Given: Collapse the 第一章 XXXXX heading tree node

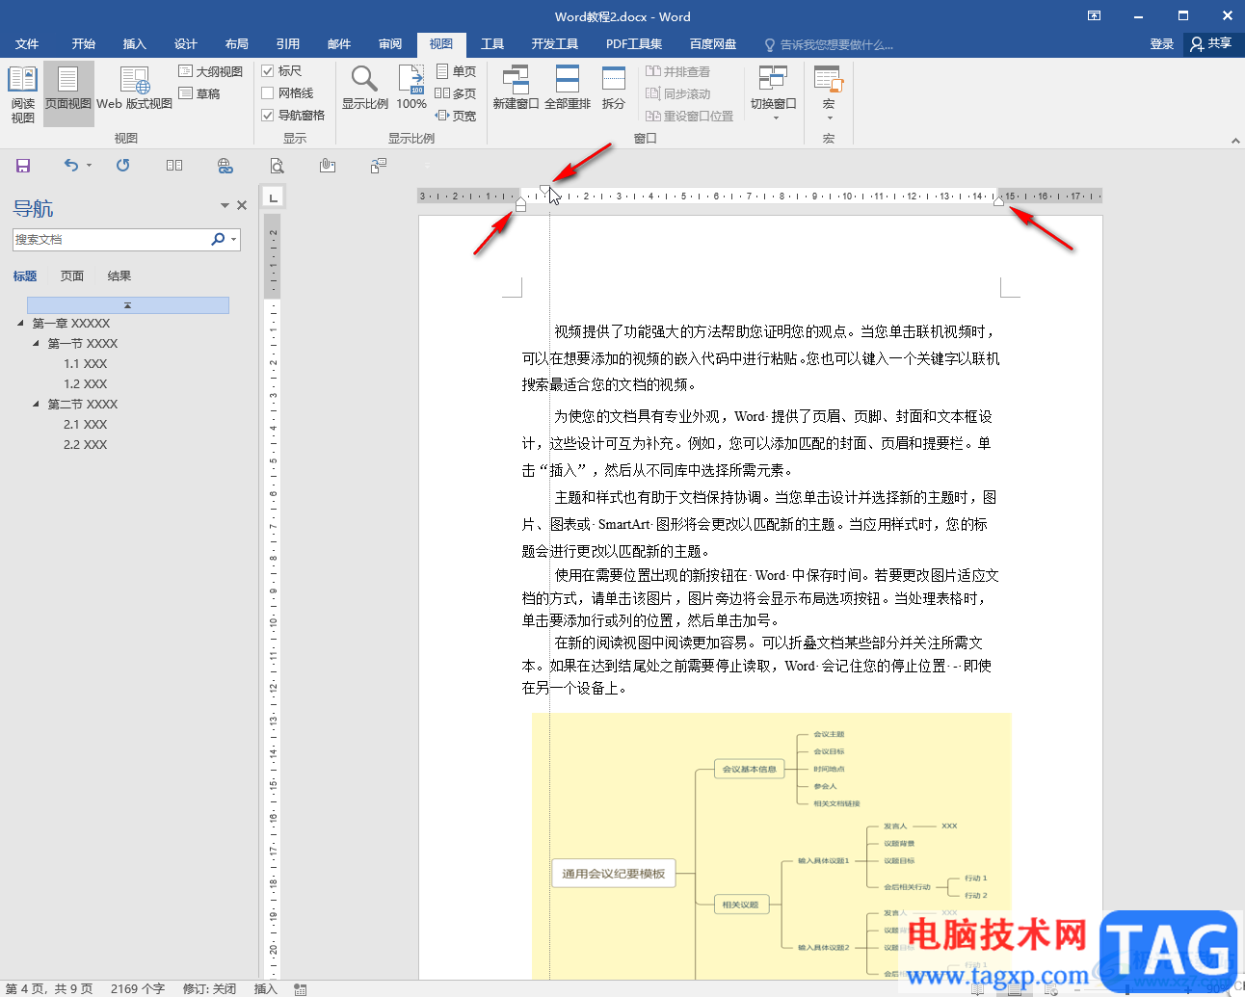Looking at the screenshot, I should [x=21, y=324].
